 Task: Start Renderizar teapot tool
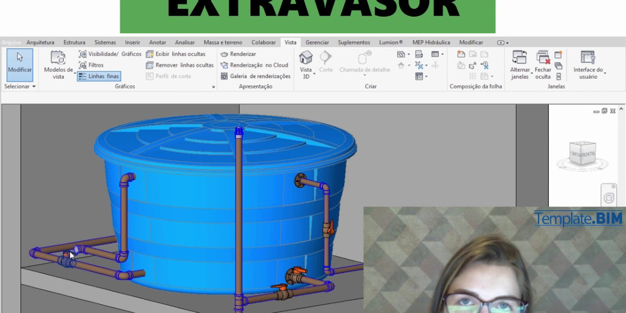(238, 54)
